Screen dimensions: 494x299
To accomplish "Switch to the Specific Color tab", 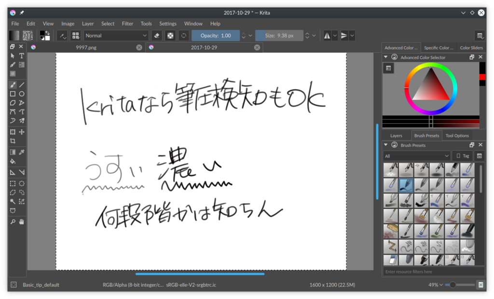I will coord(438,48).
